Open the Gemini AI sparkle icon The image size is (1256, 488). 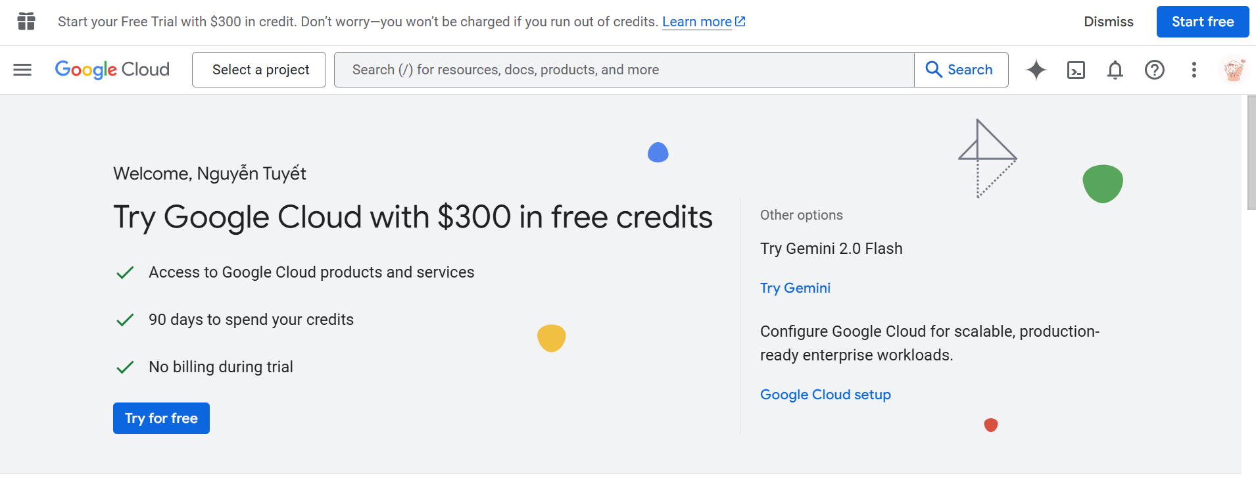click(x=1036, y=70)
